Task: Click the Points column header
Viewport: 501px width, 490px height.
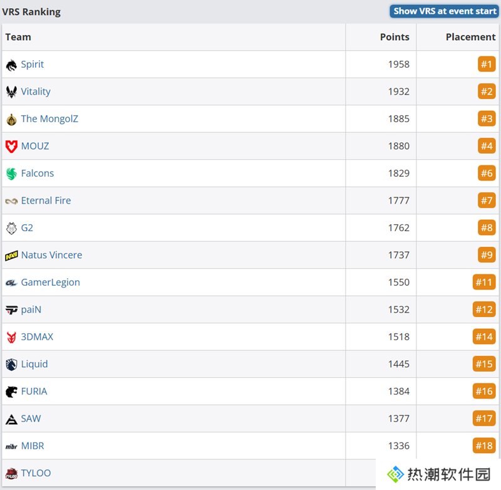Action: (395, 37)
